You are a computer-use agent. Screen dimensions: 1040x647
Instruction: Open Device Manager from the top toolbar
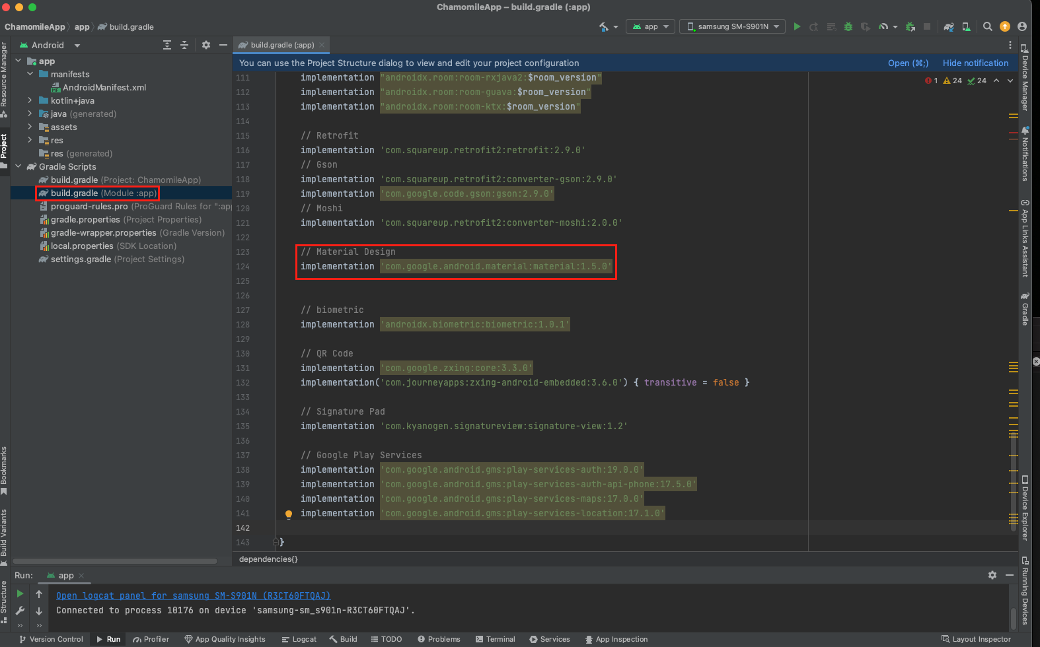coord(966,26)
